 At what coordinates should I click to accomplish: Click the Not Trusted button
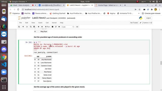point(134,23)
